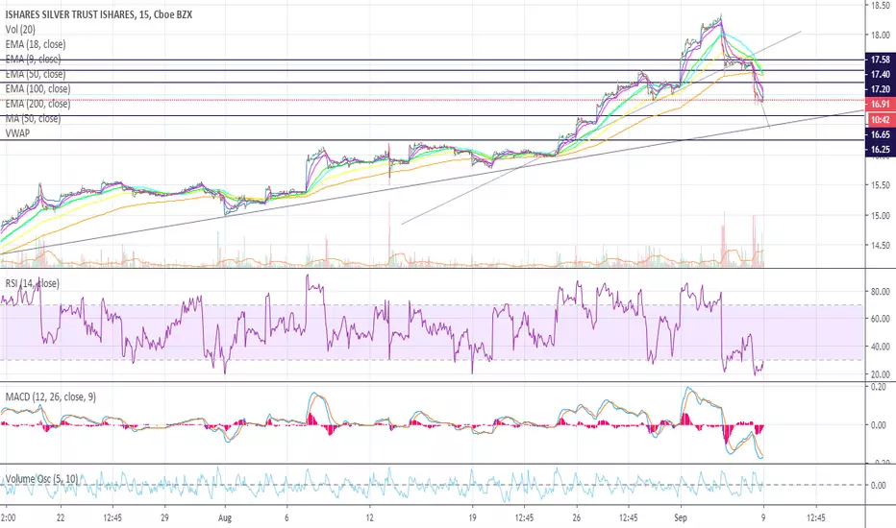Click the 15.00 price axis label
The height and width of the screenshot is (528, 896).
click(881, 215)
